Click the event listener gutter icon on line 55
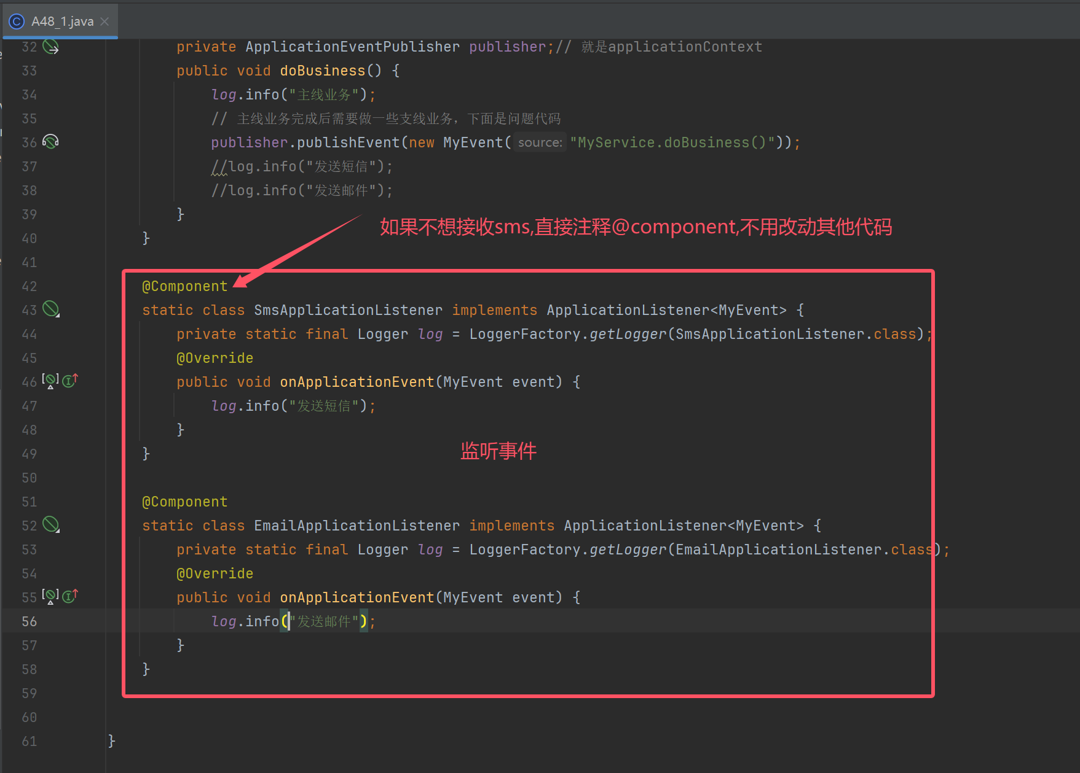The width and height of the screenshot is (1080, 773). [50, 596]
